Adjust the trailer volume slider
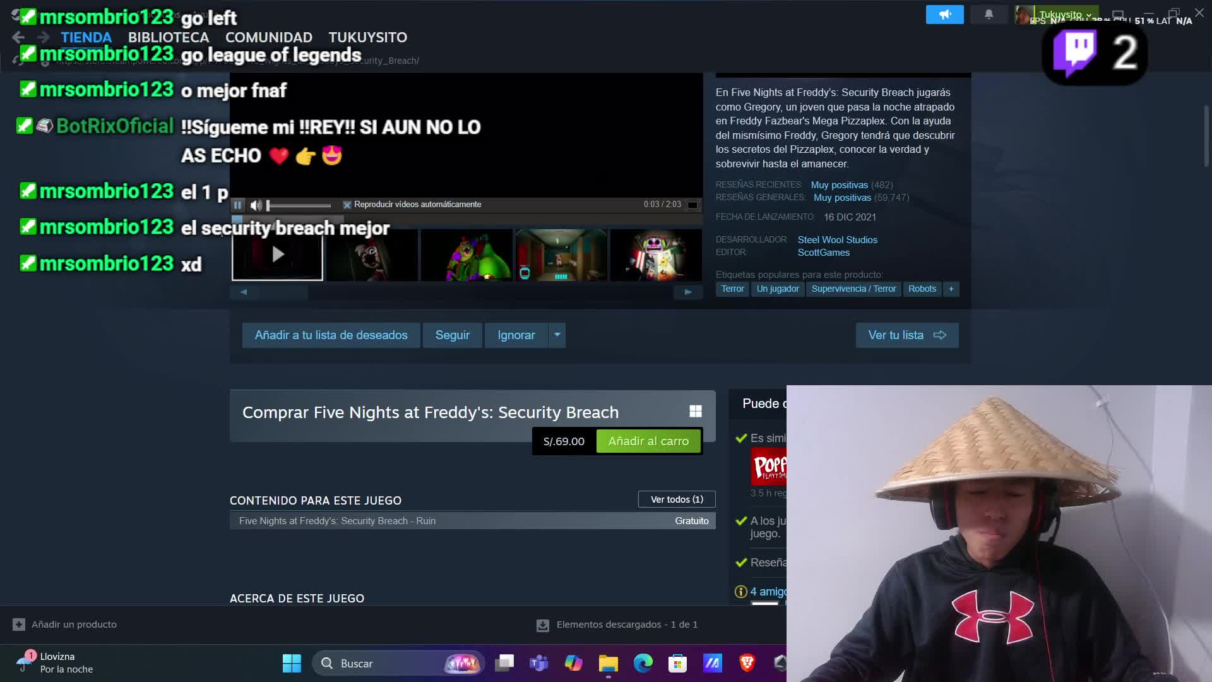 (299, 205)
